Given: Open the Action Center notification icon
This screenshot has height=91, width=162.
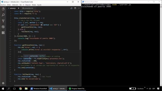Looking at the screenshot, I should point(158,89).
